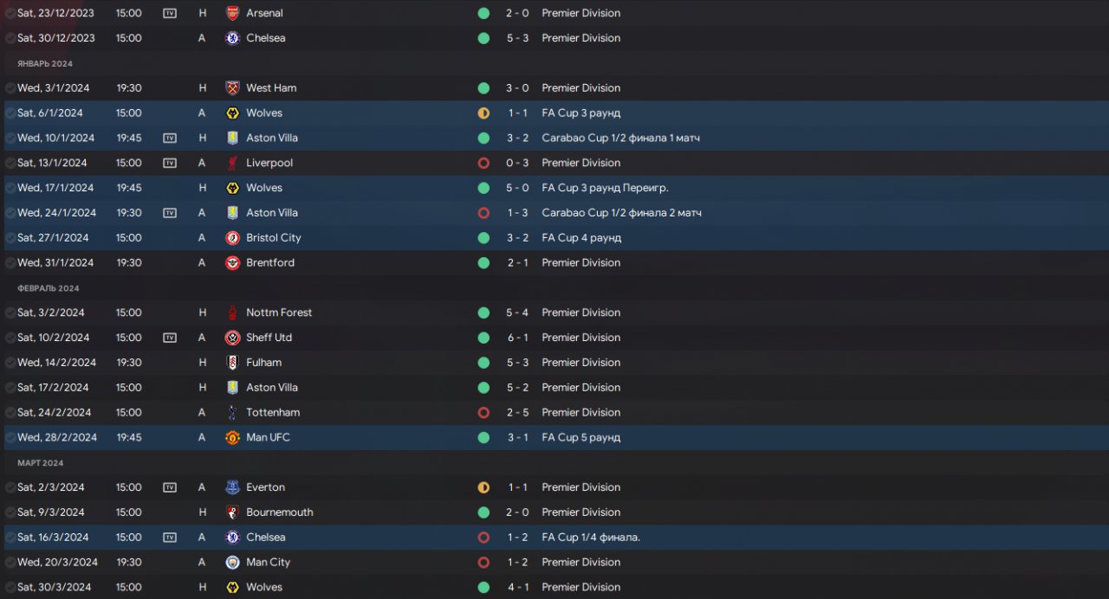Click the West Ham club crest

click(x=232, y=87)
